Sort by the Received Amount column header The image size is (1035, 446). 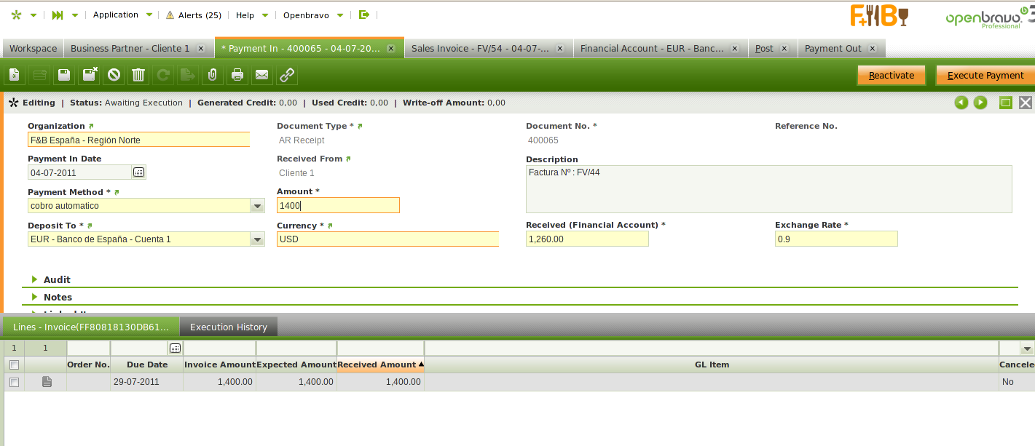380,365
